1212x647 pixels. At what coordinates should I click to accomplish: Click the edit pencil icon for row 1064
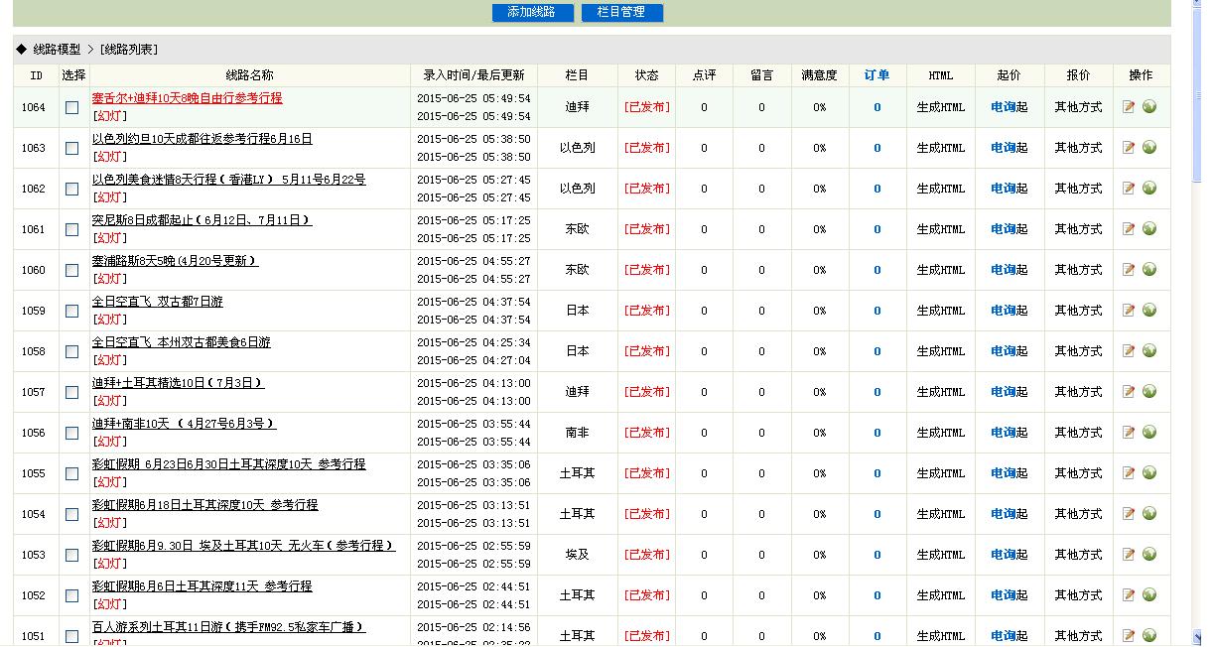coord(1129,106)
